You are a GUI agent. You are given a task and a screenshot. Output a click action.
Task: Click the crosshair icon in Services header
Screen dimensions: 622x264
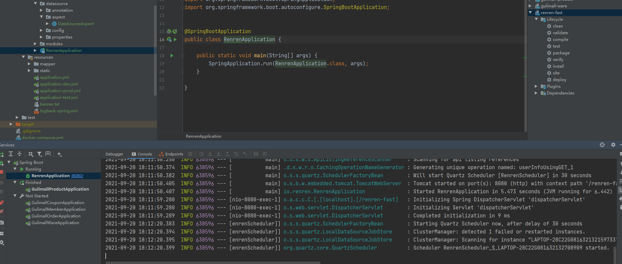click(602, 145)
